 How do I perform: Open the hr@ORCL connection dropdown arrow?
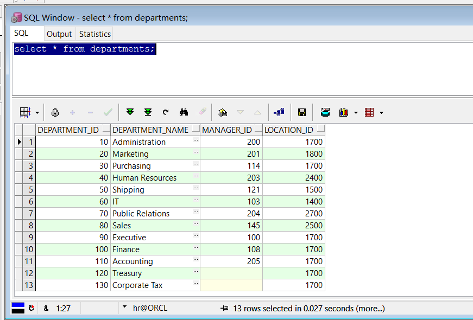[124, 307]
